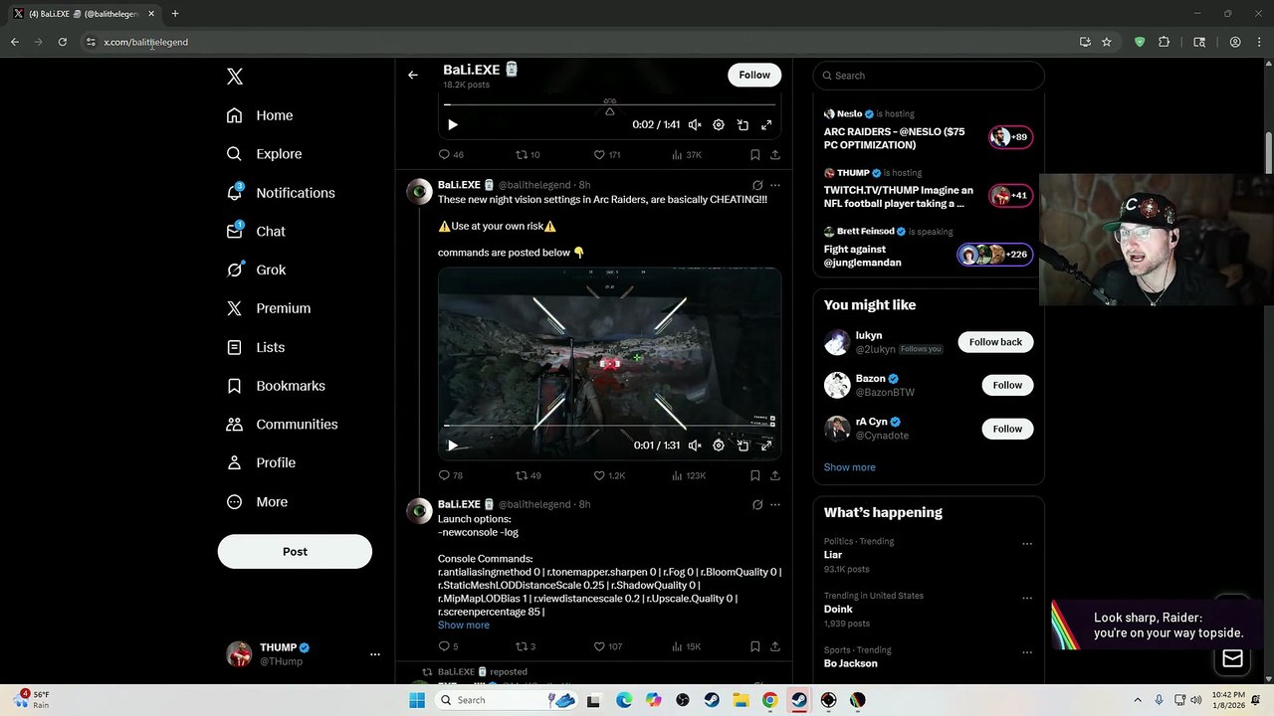Reply to the tweet with 46 replies

451,155
